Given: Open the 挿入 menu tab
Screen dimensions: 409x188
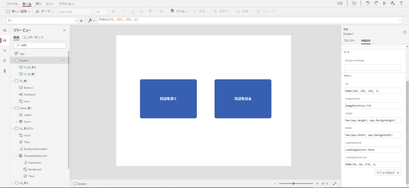Looking at the screenshot, I should coord(38,4).
